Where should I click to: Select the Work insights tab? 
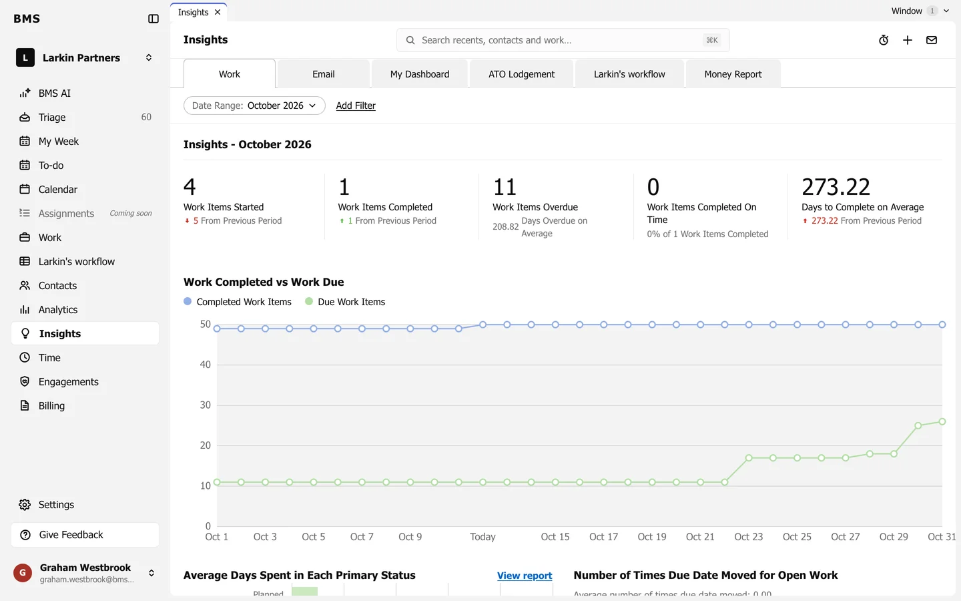coord(230,74)
